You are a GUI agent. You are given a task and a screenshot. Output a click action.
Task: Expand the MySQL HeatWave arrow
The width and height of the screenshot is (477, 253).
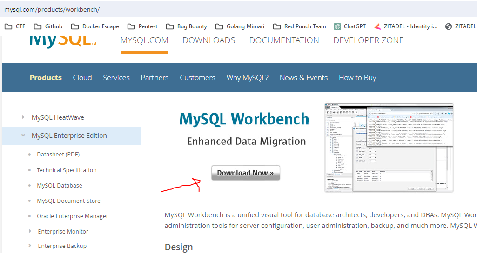[x=23, y=117]
